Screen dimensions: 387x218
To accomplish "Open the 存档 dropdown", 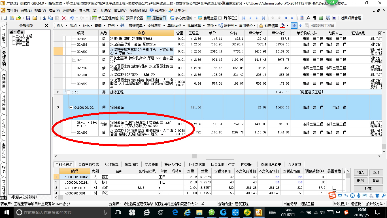I will pyautogui.click(x=112, y=26).
